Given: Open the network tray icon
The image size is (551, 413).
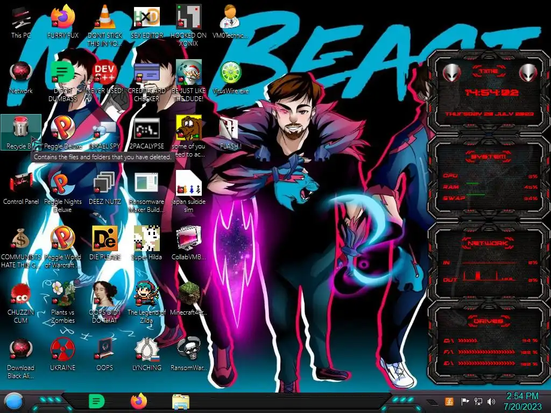Looking at the screenshot, I should (478, 401).
